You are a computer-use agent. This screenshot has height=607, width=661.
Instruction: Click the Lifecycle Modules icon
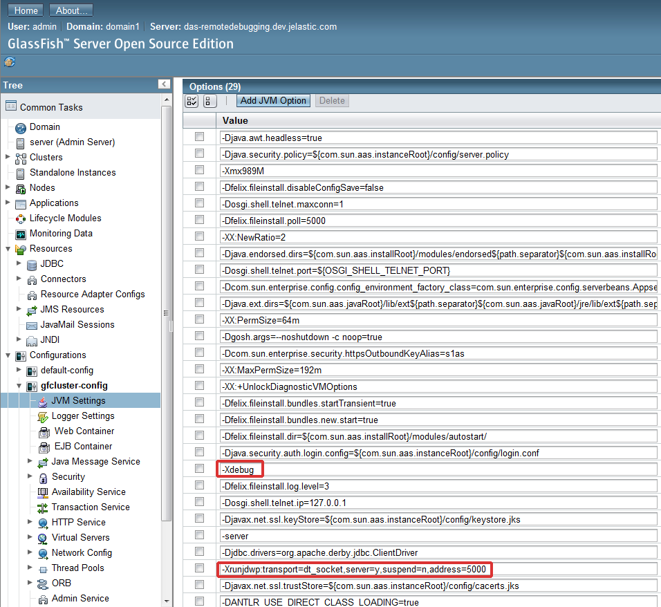[x=20, y=219]
